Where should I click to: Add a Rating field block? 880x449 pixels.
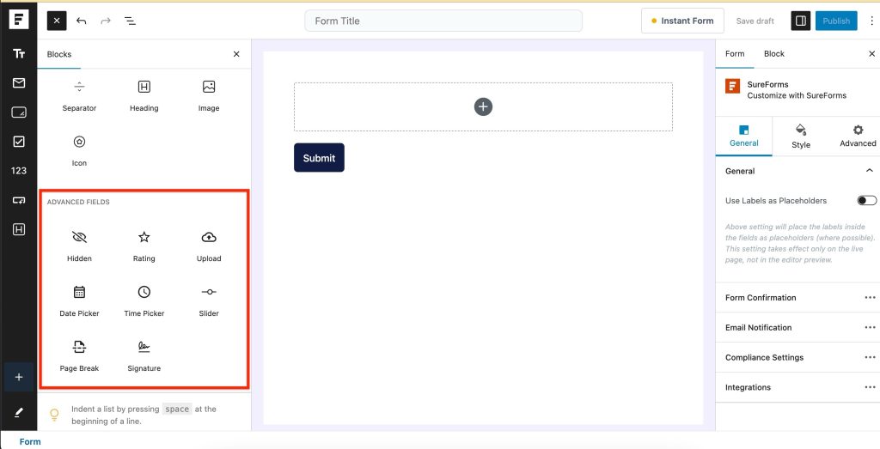pyautogui.click(x=144, y=245)
